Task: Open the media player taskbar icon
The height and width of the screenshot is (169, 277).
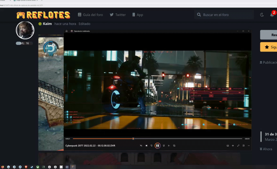Action: pyautogui.click(x=73, y=167)
